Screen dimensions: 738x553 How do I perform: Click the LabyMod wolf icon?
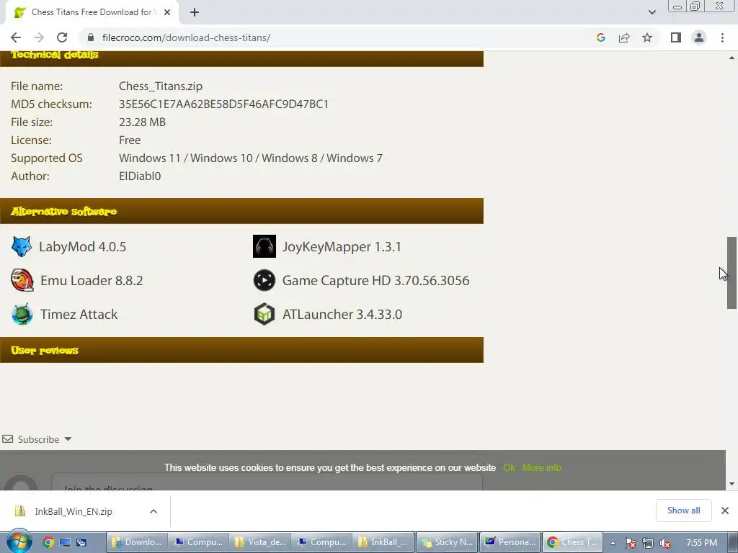21,246
